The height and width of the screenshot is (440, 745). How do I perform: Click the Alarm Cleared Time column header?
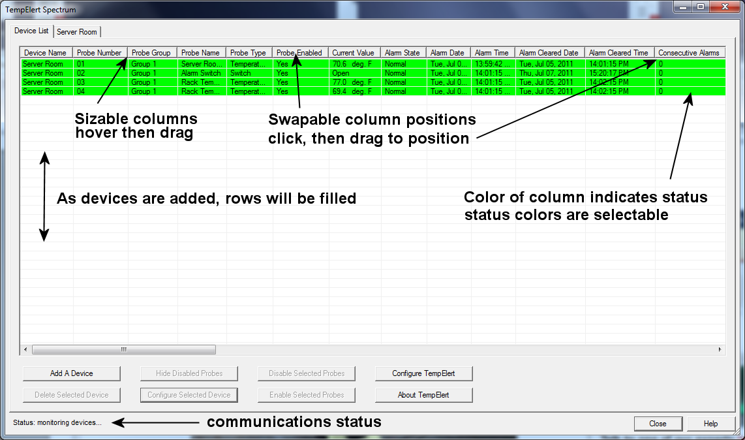coord(620,53)
